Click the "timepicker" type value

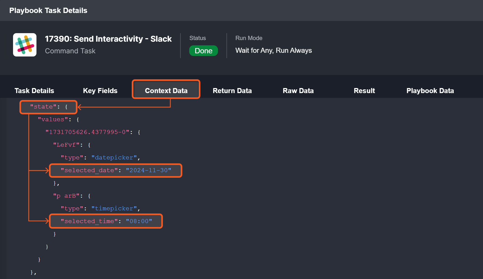[x=114, y=208]
